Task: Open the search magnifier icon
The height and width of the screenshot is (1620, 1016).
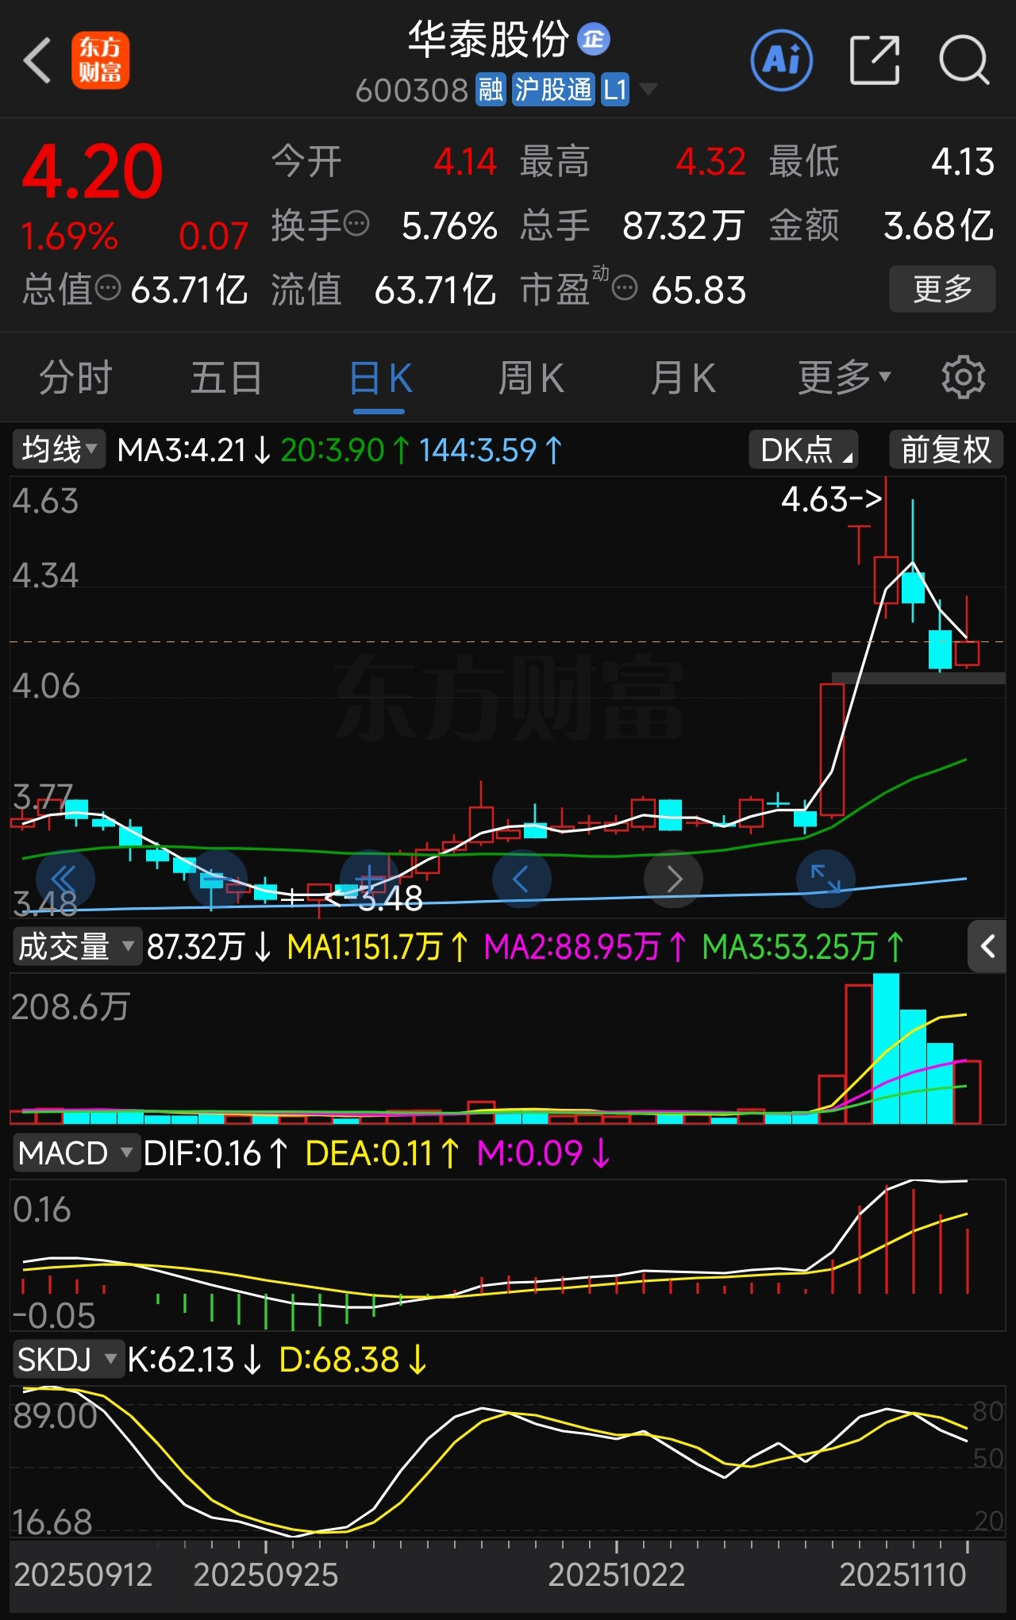Action: pyautogui.click(x=964, y=60)
